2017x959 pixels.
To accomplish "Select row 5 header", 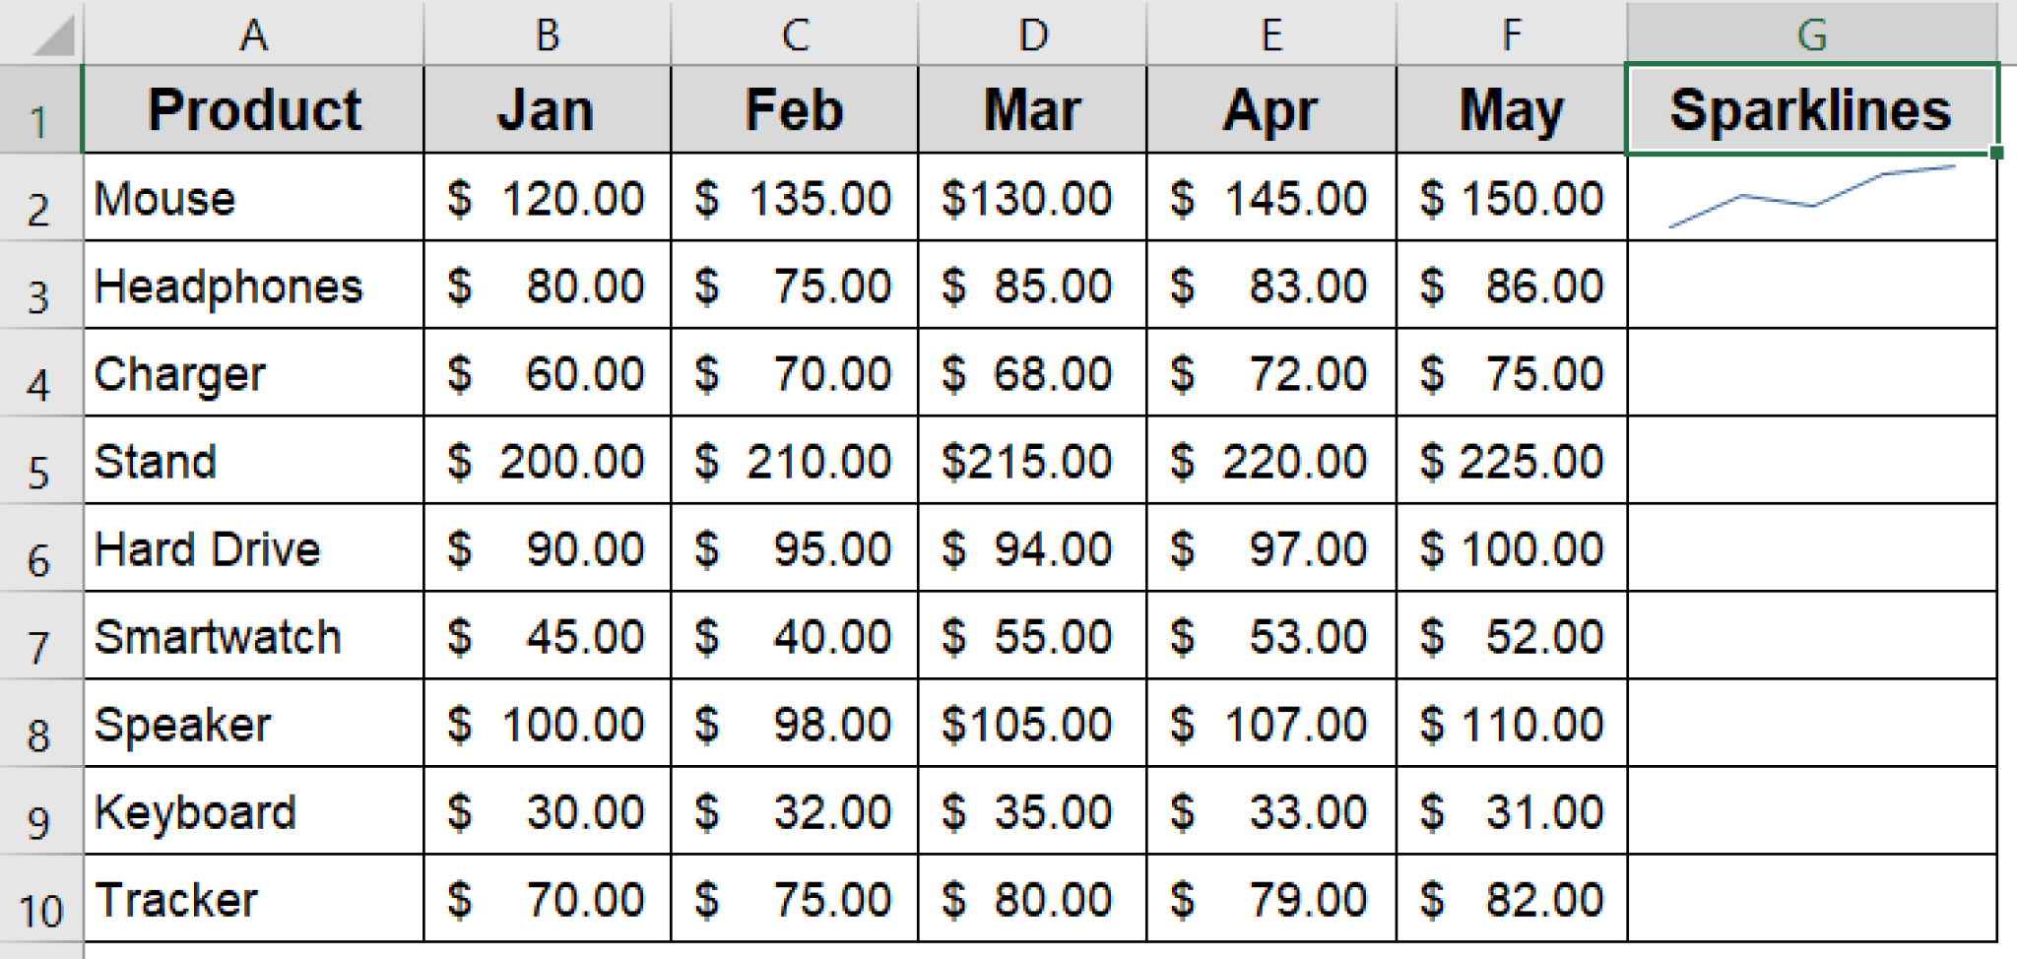I will click(39, 461).
